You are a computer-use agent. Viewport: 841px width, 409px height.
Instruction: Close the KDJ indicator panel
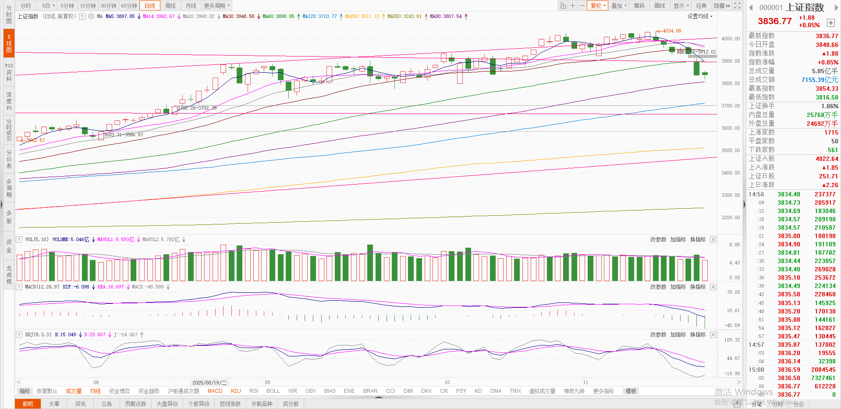pyautogui.click(x=713, y=334)
